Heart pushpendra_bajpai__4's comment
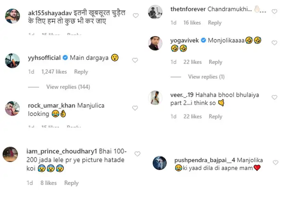 pyautogui.click(x=274, y=162)
